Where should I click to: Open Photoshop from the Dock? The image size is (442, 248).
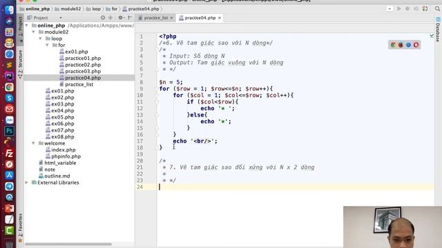pyautogui.click(x=9, y=131)
